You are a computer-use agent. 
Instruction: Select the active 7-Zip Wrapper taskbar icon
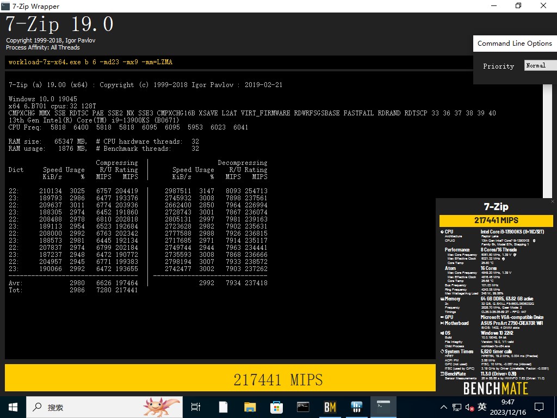(x=383, y=407)
